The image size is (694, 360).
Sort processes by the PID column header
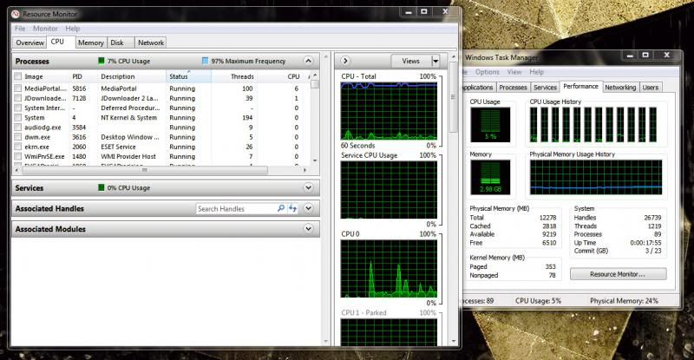click(84, 76)
